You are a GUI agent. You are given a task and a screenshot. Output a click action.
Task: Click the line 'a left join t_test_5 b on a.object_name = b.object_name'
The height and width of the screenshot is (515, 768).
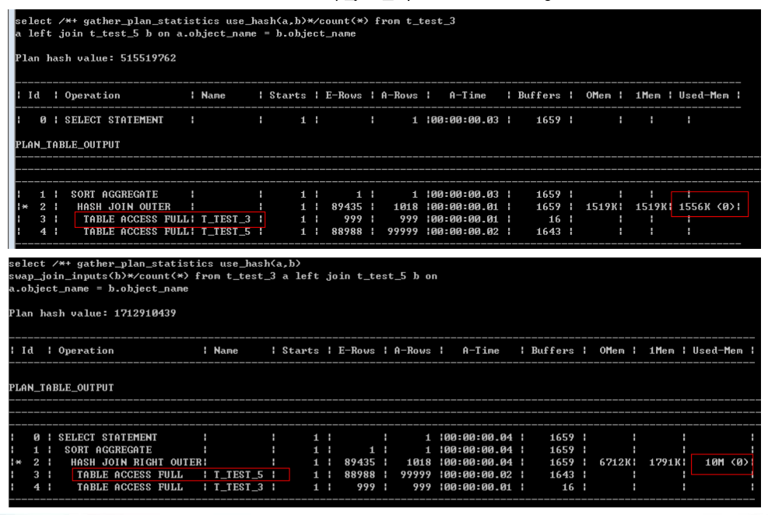[185, 33]
